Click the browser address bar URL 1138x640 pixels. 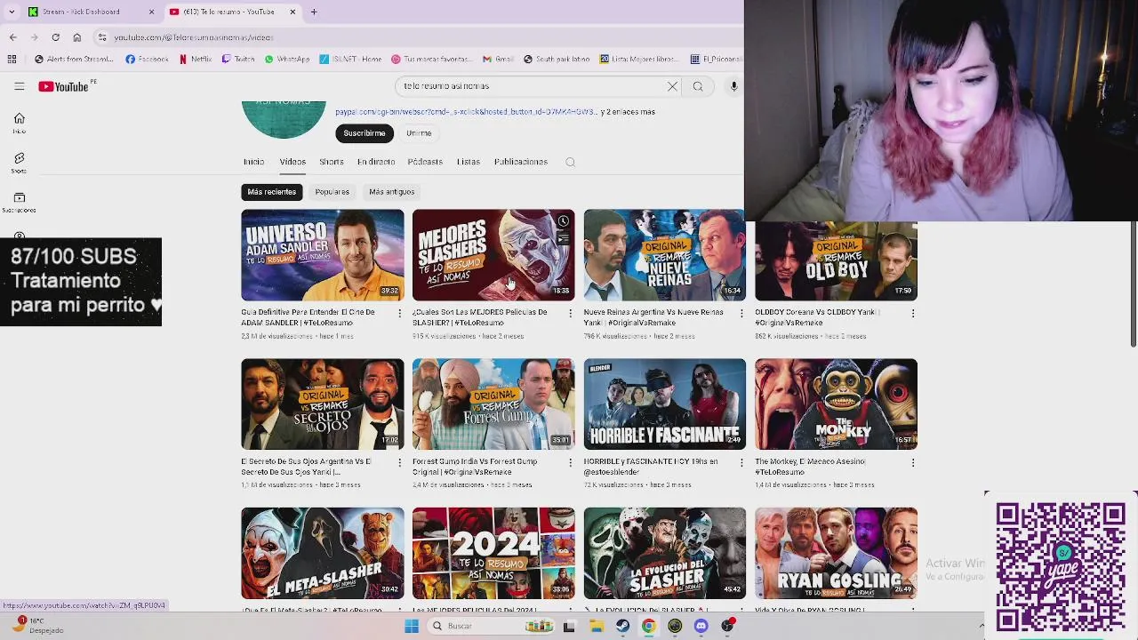(x=193, y=37)
